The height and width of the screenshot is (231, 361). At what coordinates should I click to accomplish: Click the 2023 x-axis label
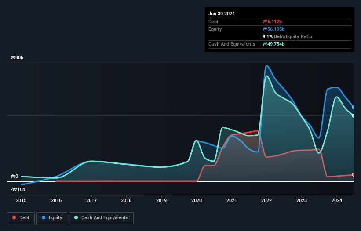(x=302, y=200)
